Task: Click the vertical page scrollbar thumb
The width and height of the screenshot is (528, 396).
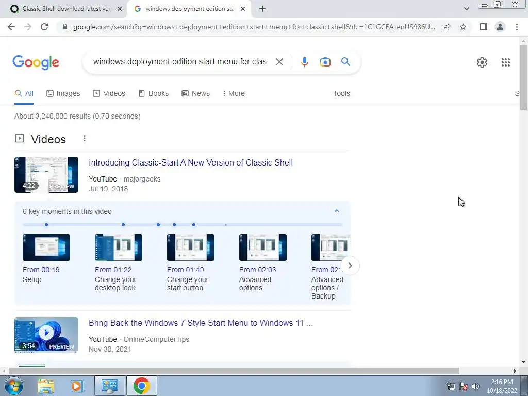Action: (523, 77)
